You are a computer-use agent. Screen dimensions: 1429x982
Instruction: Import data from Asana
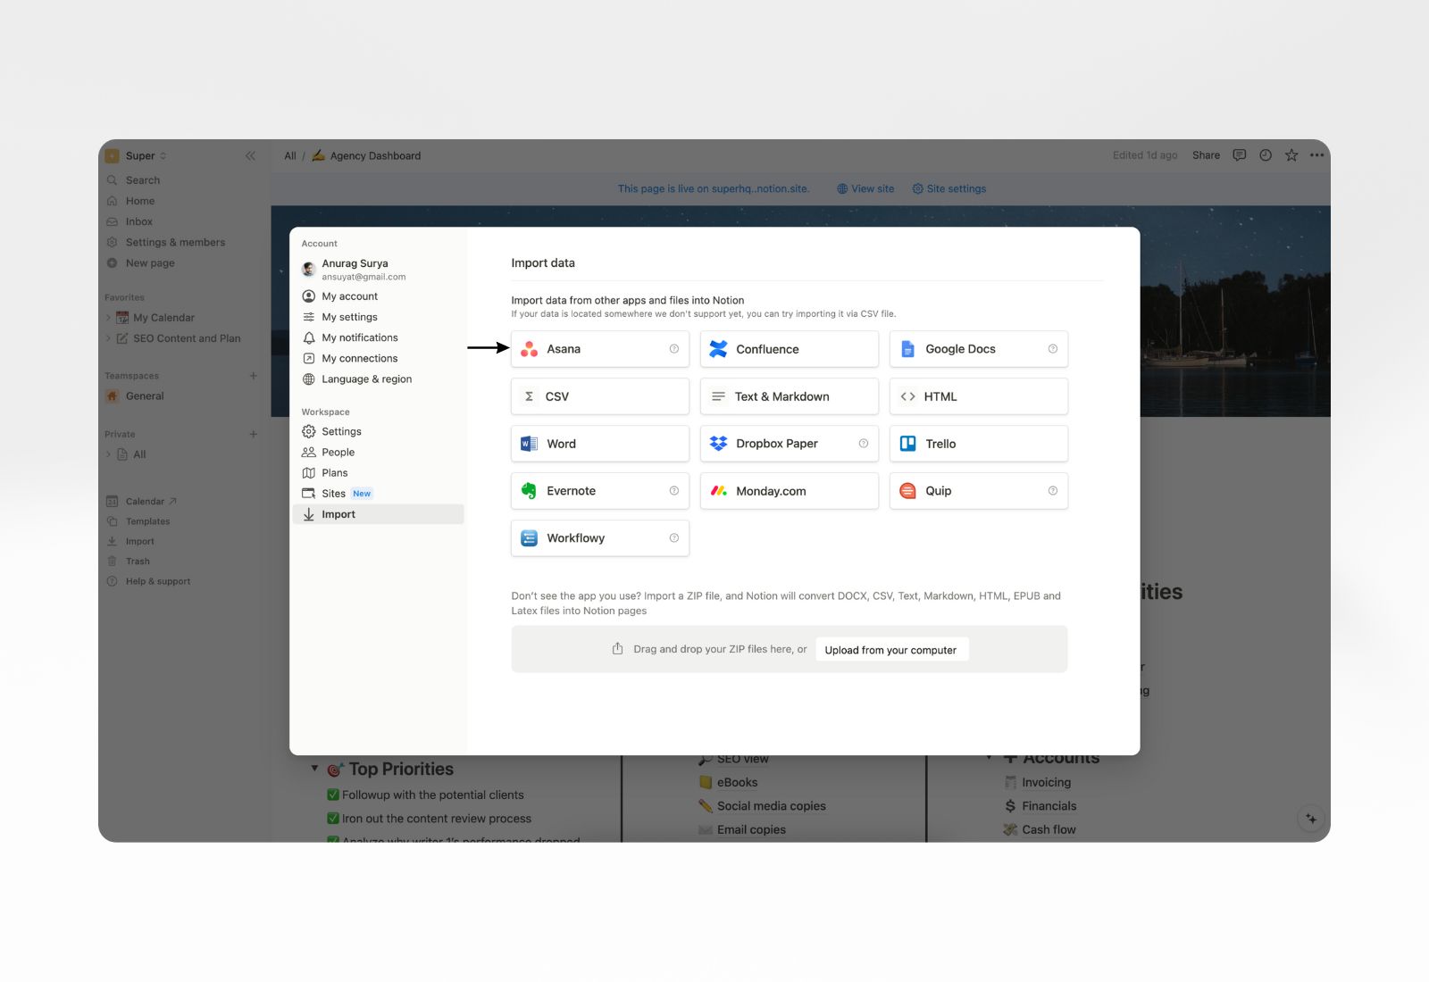[x=600, y=349]
